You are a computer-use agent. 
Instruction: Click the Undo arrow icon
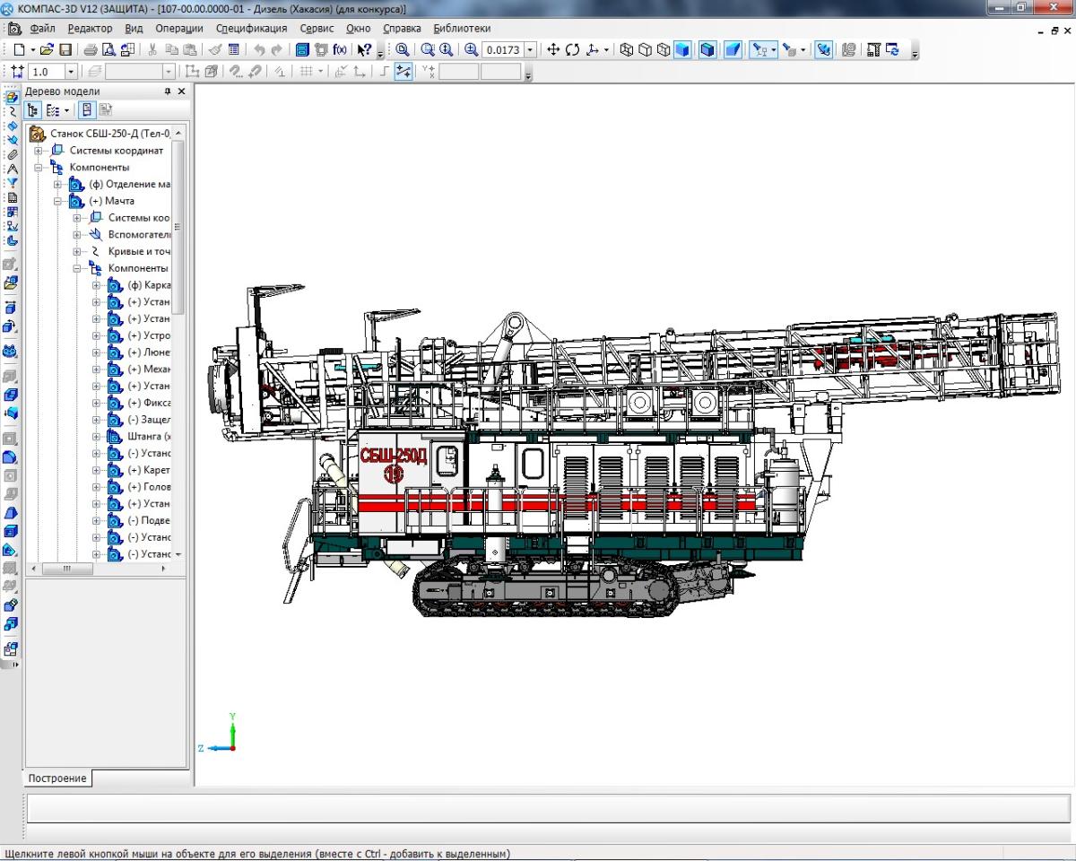pyautogui.click(x=258, y=50)
